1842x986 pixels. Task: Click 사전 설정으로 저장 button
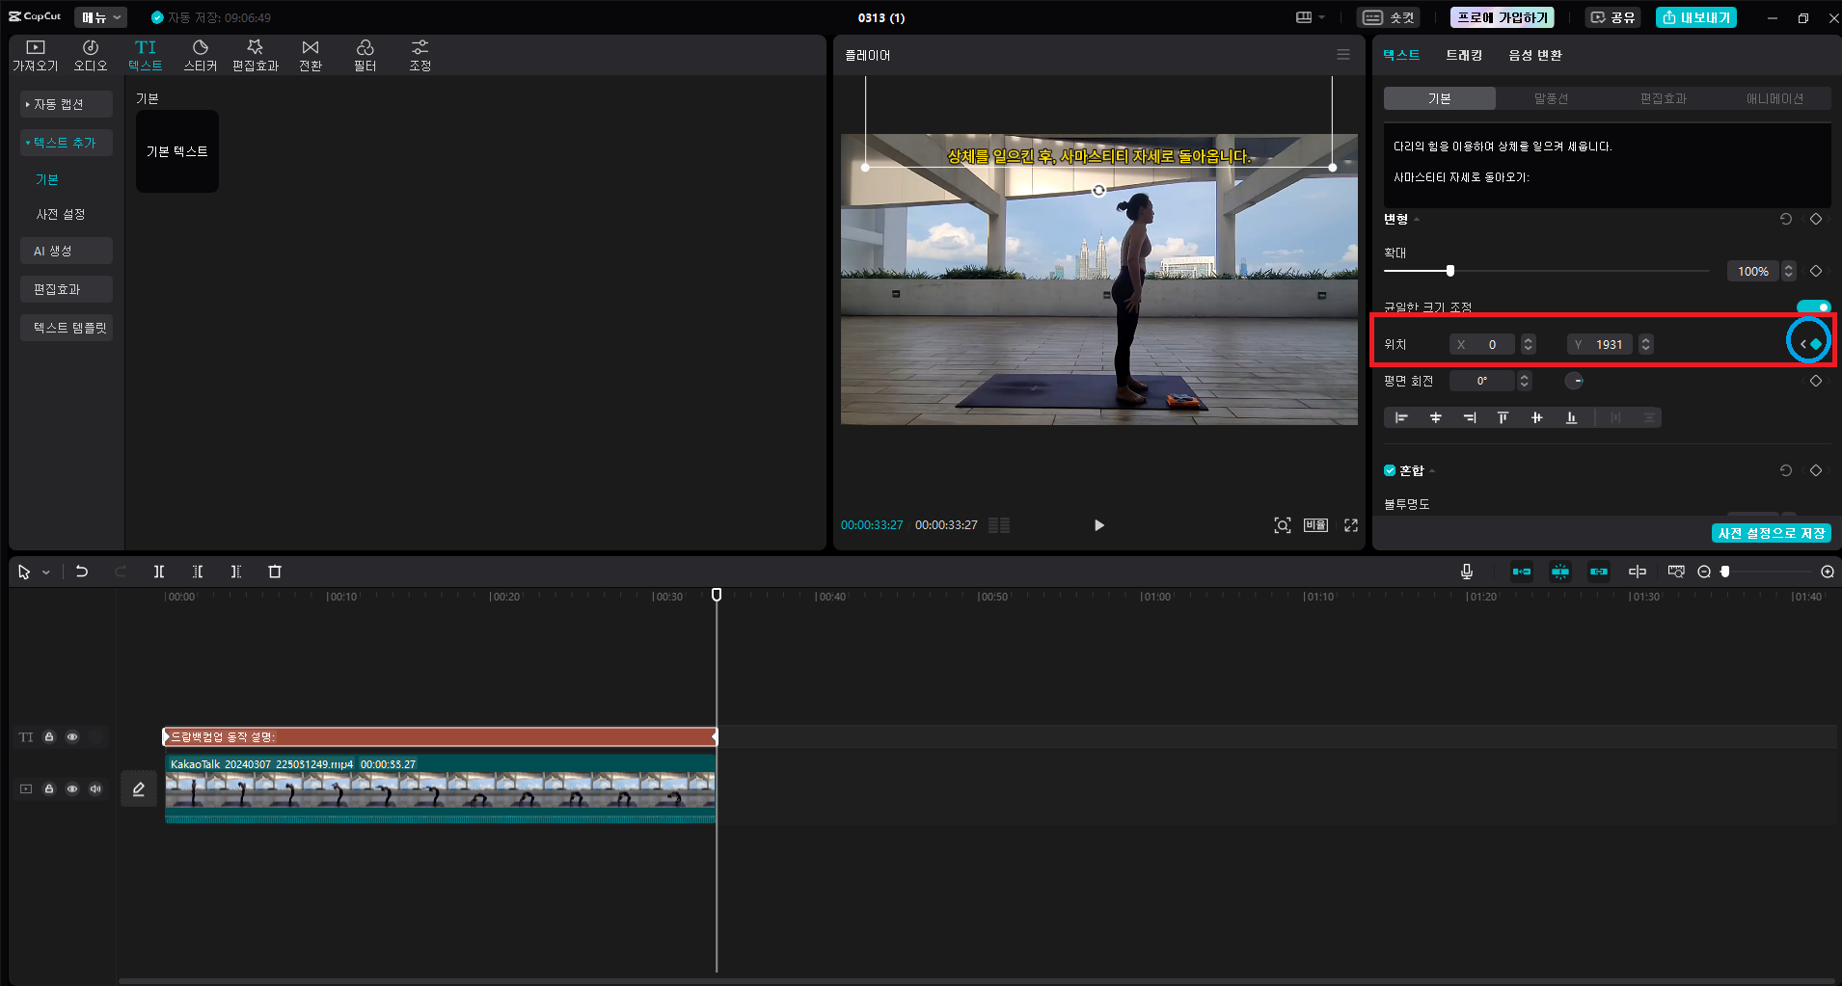coord(1772,533)
